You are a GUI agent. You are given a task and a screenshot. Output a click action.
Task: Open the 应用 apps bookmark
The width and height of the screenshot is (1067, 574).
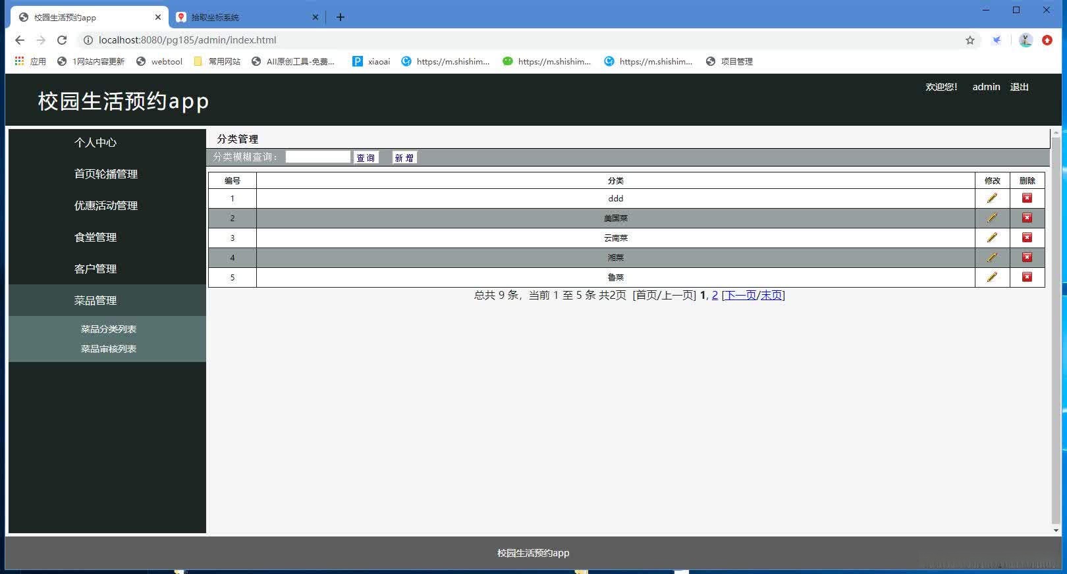pyautogui.click(x=30, y=61)
